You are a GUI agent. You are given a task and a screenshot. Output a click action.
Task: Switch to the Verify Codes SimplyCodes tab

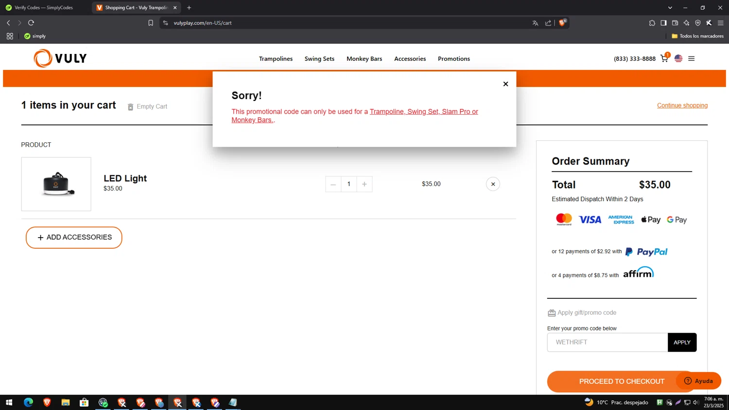[x=44, y=8]
